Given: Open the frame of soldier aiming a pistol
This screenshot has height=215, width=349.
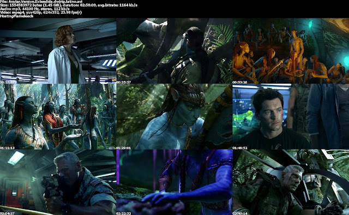Looking at the screenshot, I should click(x=58, y=182).
